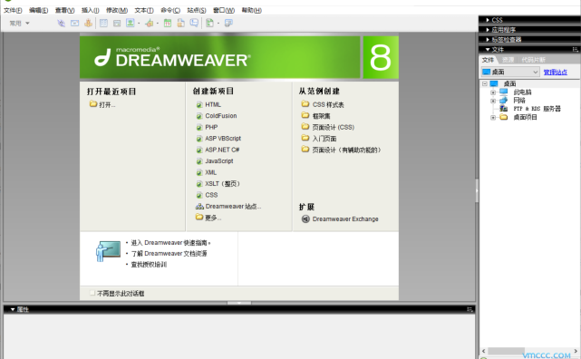Open the 文件 panel options menu icon
The height and width of the screenshot is (359, 581).
(575, 49)
